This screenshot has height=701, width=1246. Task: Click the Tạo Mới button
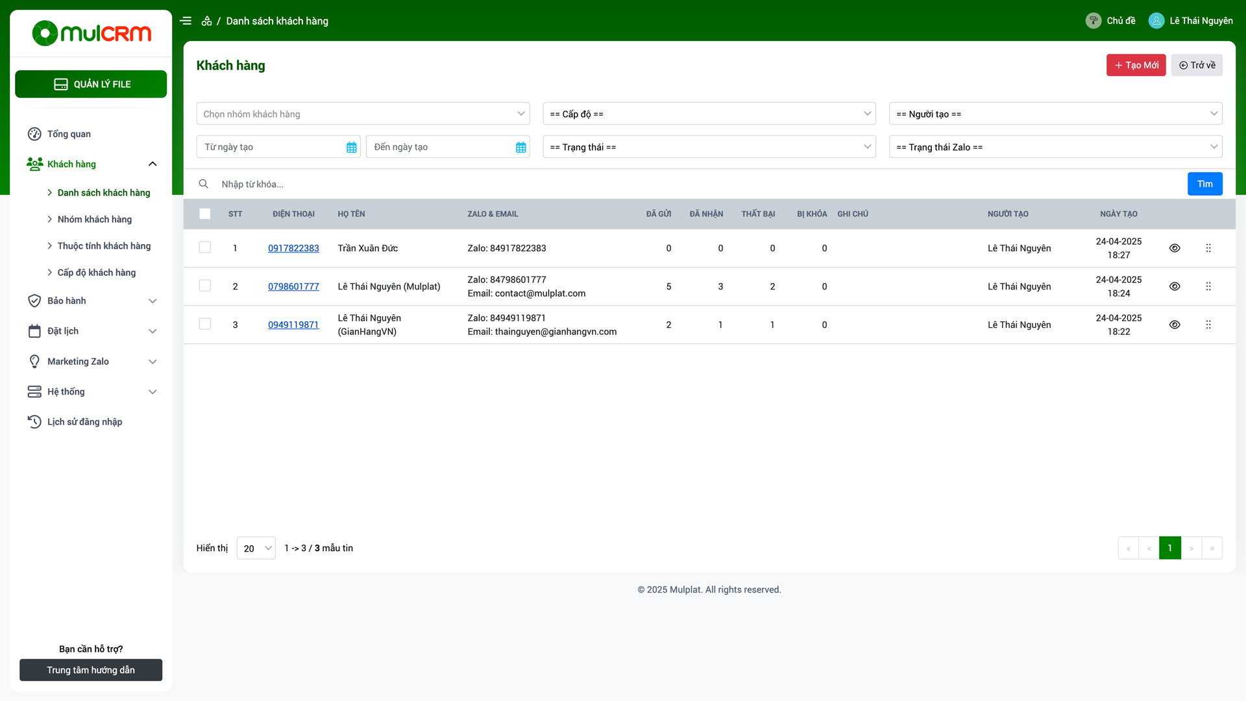pyautogui.click(x=1136, y=65)
